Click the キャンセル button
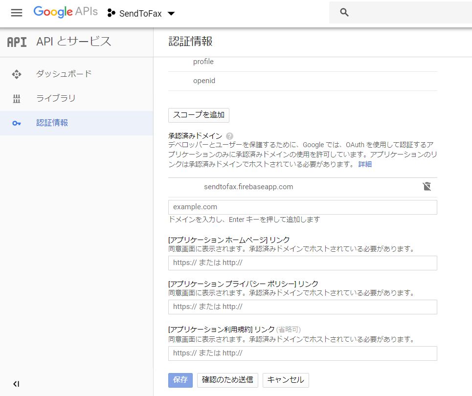This screenshot has width=472, height=396. [x=286, y=380]
